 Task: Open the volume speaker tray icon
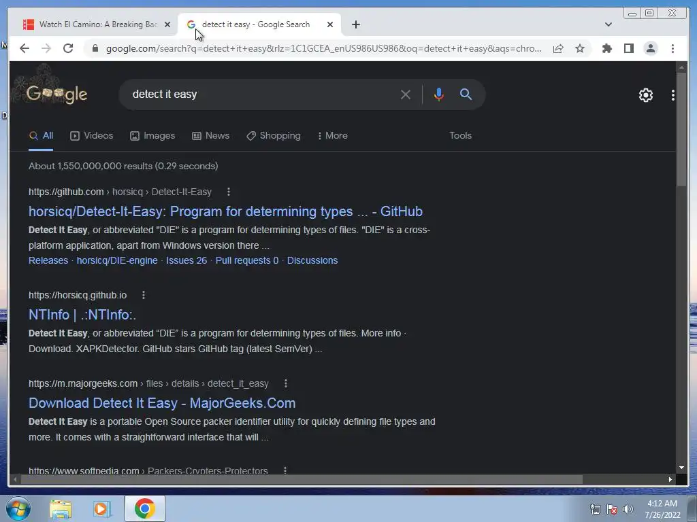tap(628, 509)
